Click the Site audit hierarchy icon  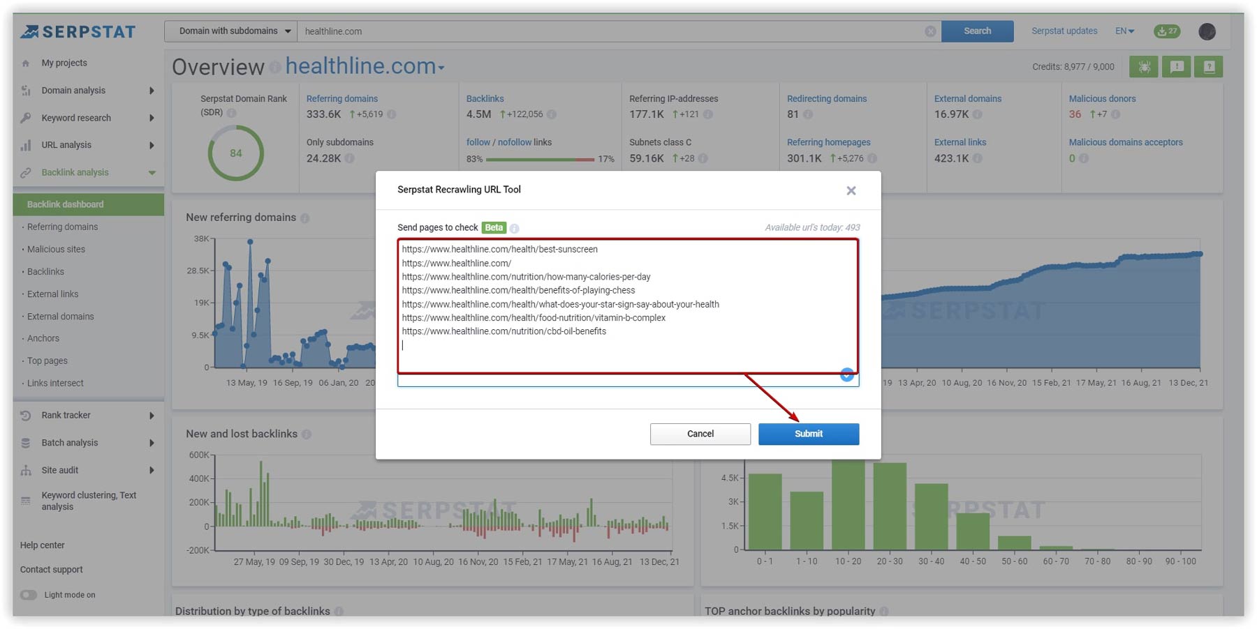(26, 470)
